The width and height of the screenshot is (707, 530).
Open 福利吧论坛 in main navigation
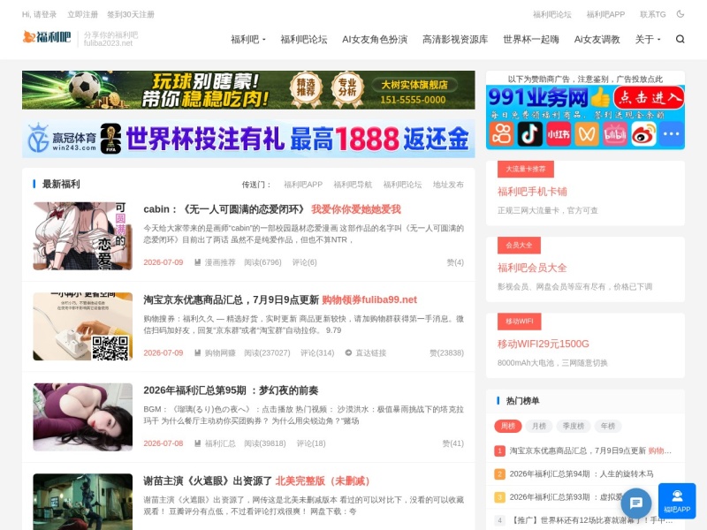coord(304,40)
